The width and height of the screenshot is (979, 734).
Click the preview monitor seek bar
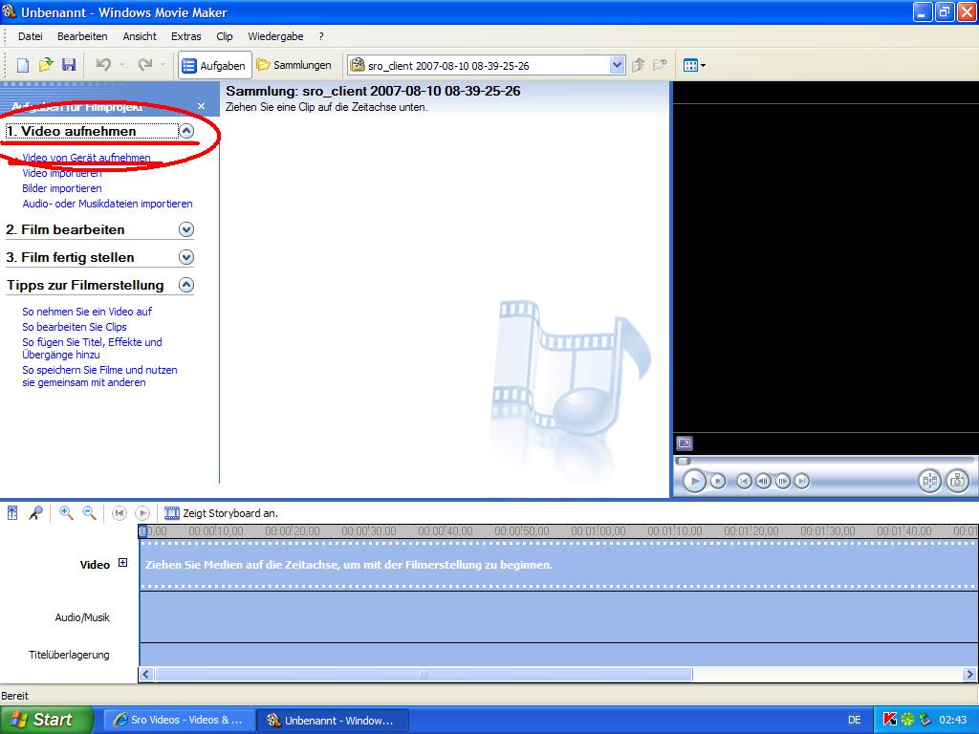[x=822, y=461]
